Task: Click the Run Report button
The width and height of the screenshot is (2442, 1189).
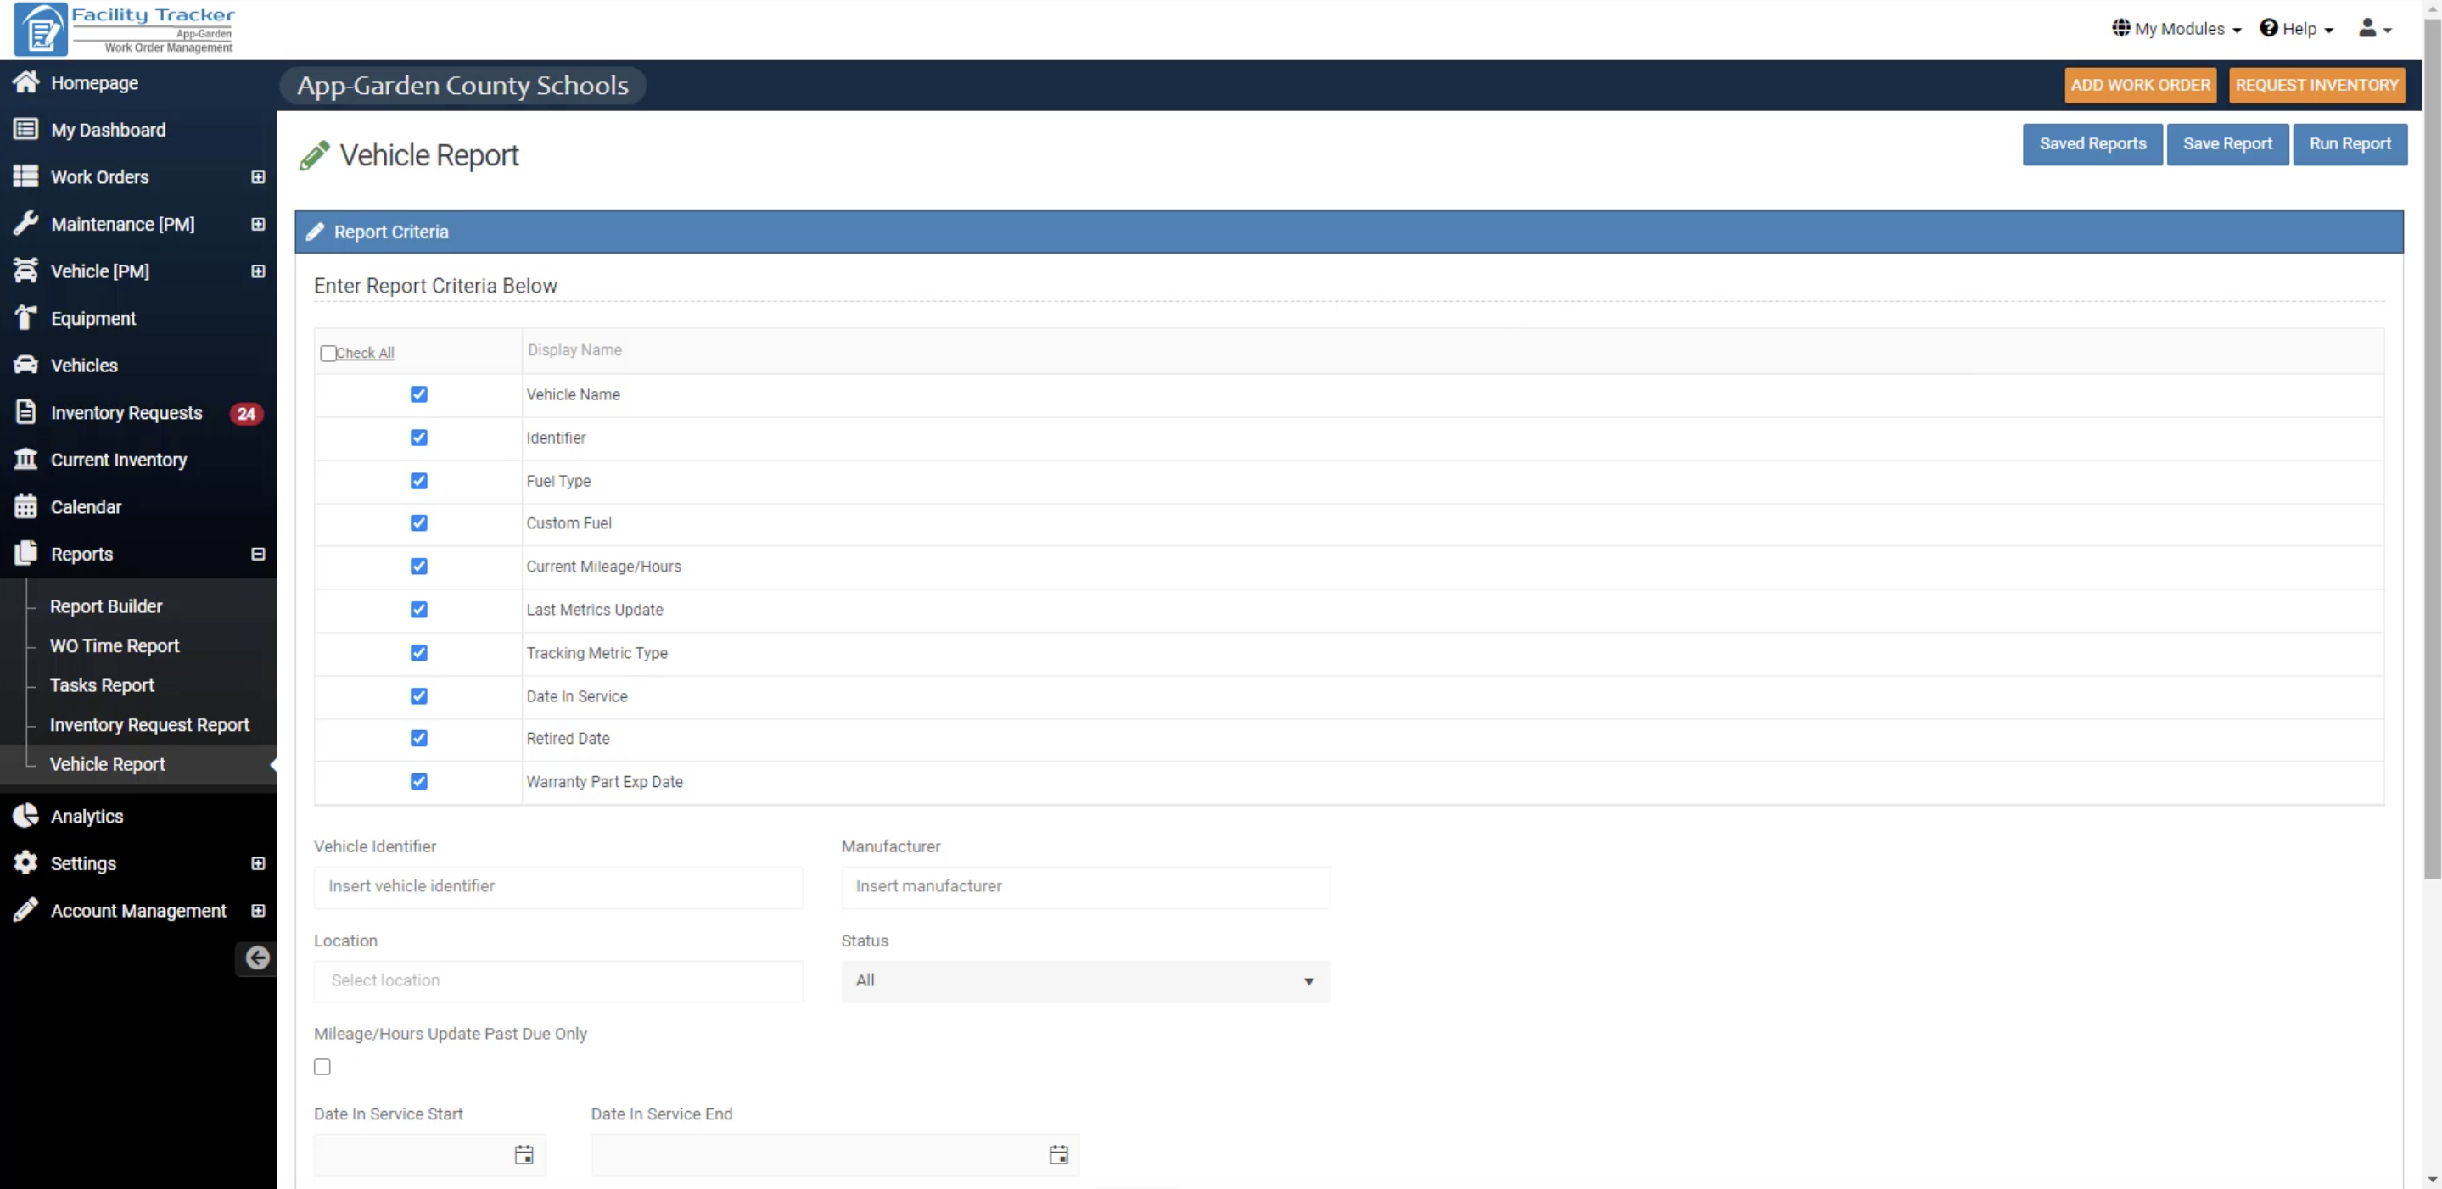Action: pos(2350,144)
